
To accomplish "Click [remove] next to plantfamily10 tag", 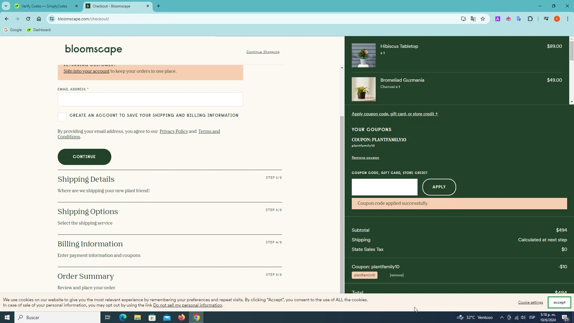I will (x=396, y=275).
